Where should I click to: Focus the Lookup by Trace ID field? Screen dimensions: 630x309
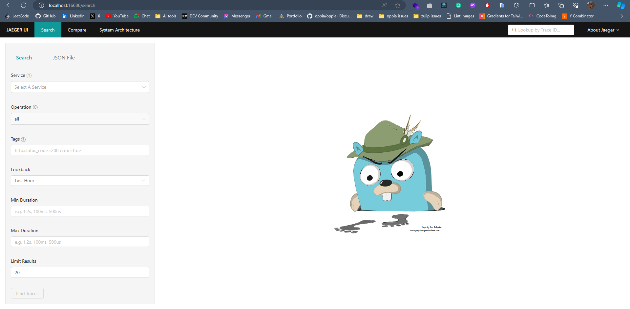[541, 30]
